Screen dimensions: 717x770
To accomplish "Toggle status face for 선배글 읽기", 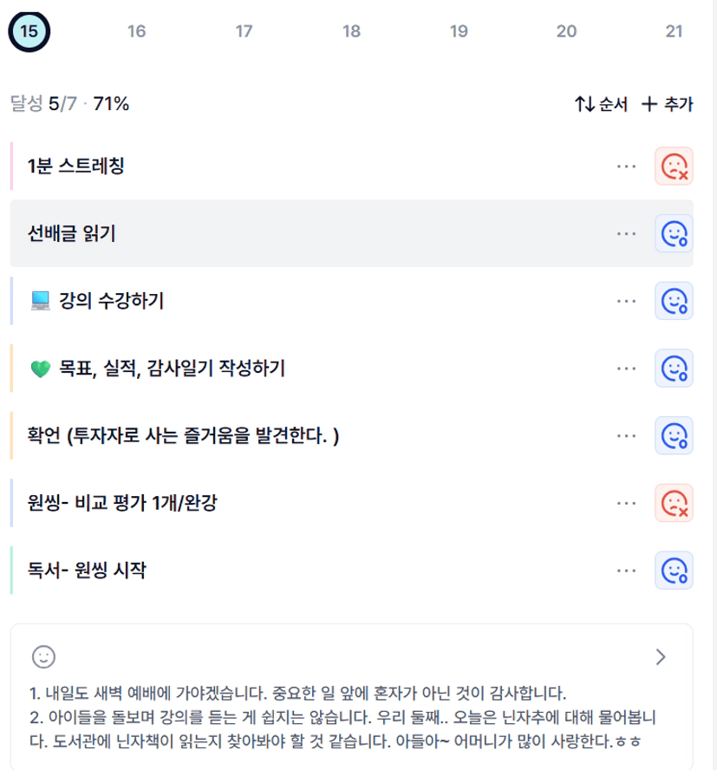I will point(674,233).
